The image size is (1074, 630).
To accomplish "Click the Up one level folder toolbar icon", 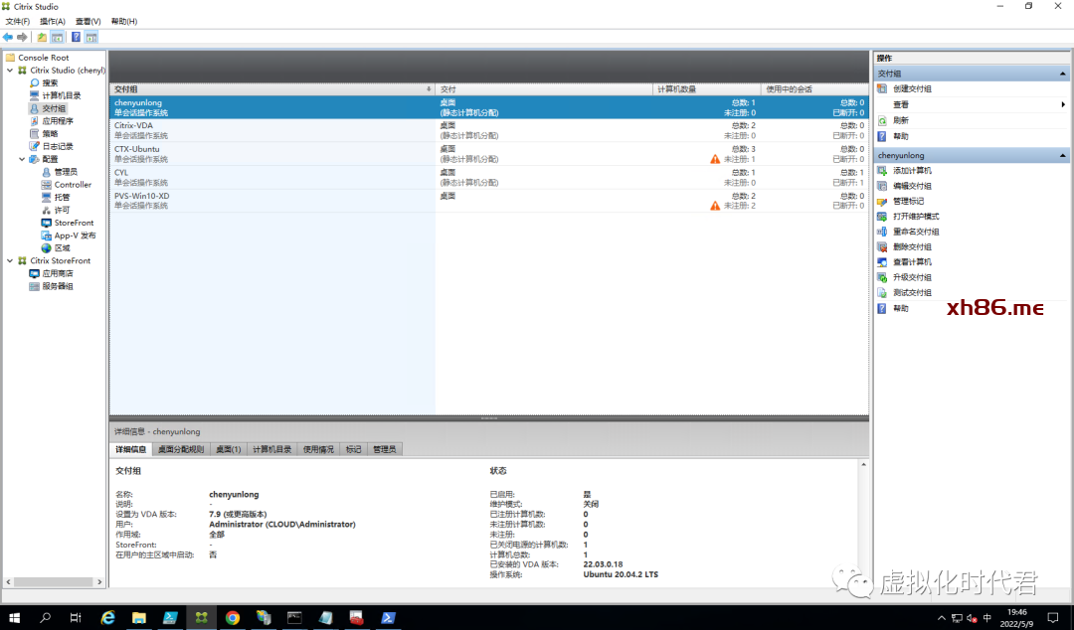I will (x=42, y=37).
